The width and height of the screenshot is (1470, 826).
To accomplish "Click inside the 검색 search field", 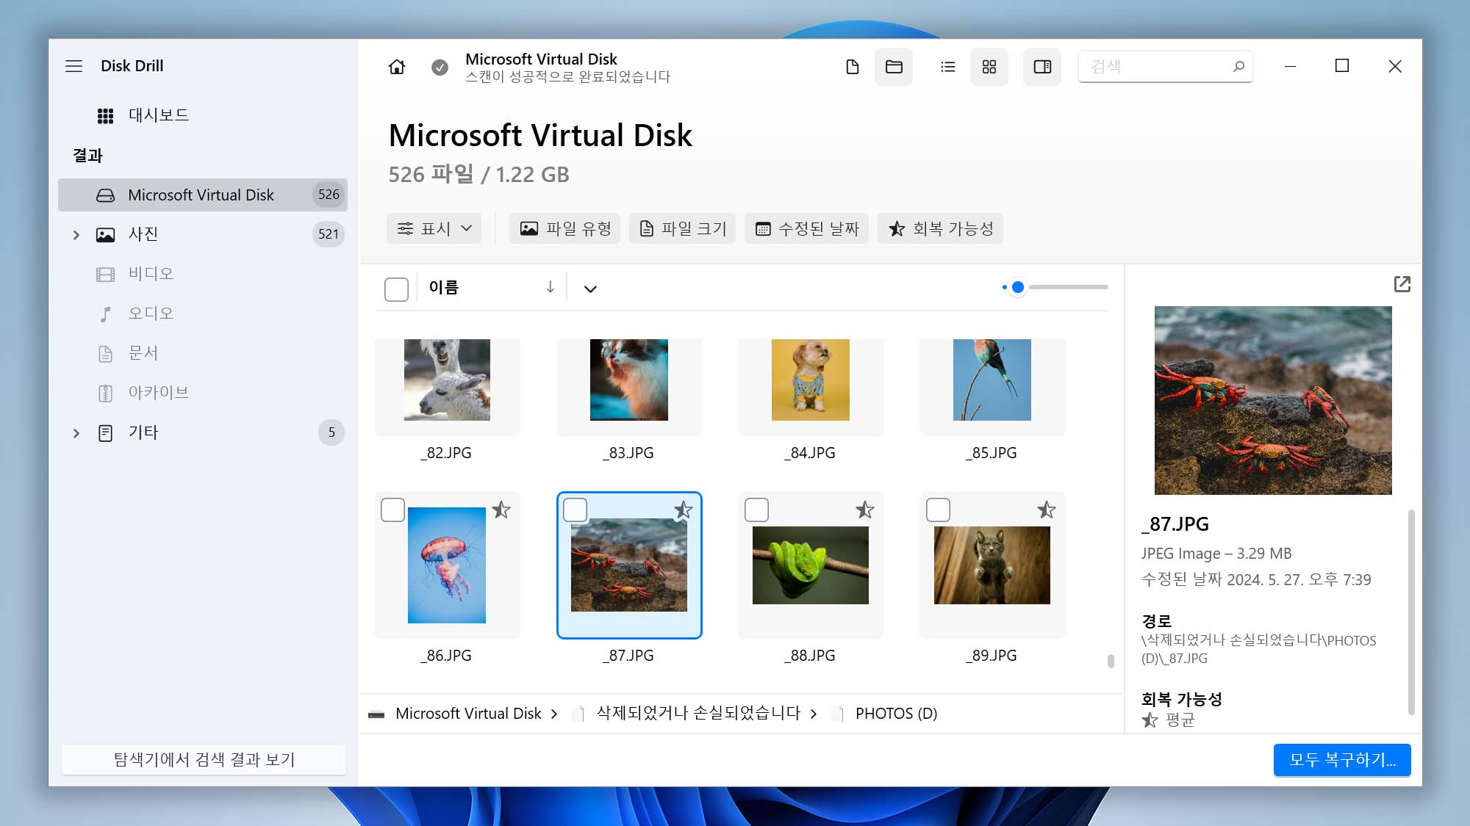I will [1154, 66].
